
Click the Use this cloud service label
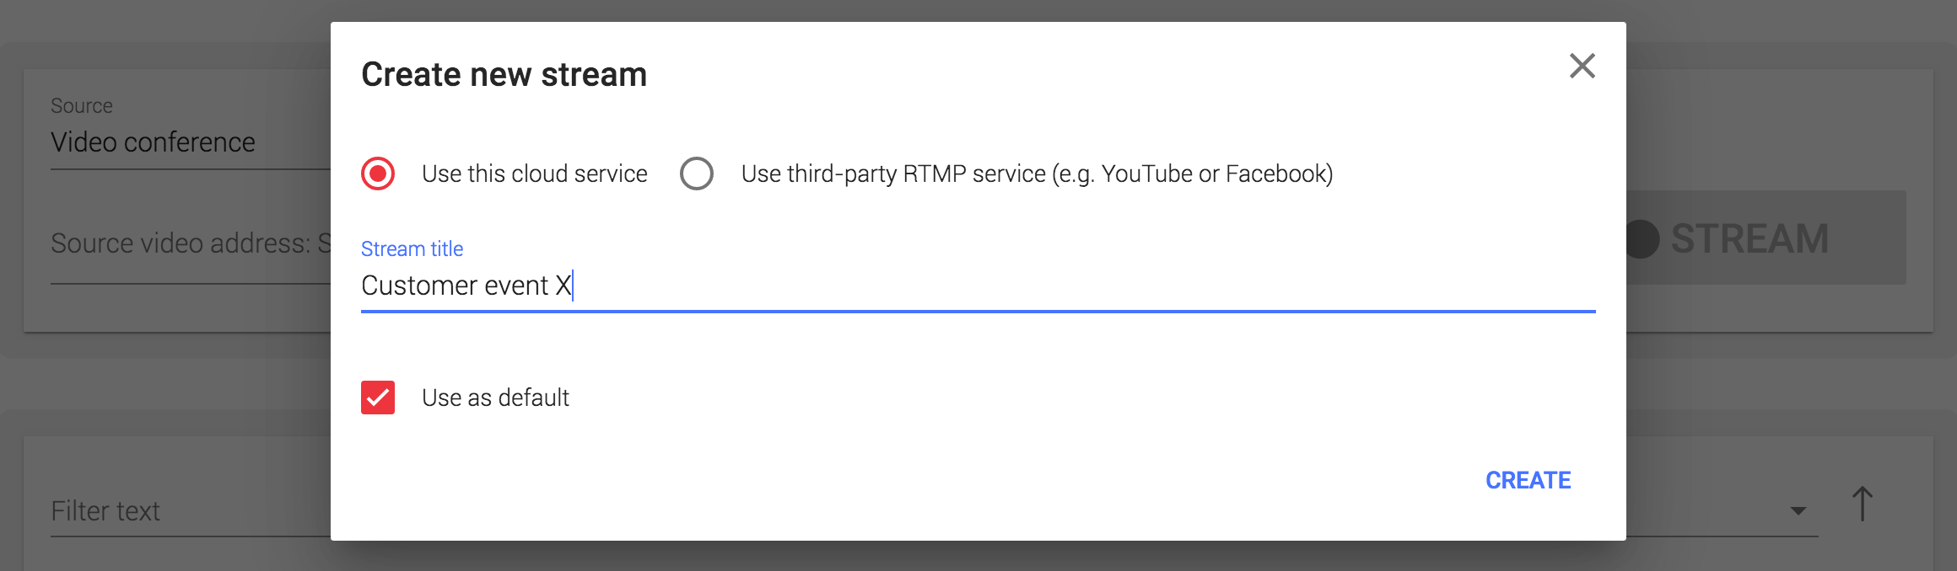[534, 173]
